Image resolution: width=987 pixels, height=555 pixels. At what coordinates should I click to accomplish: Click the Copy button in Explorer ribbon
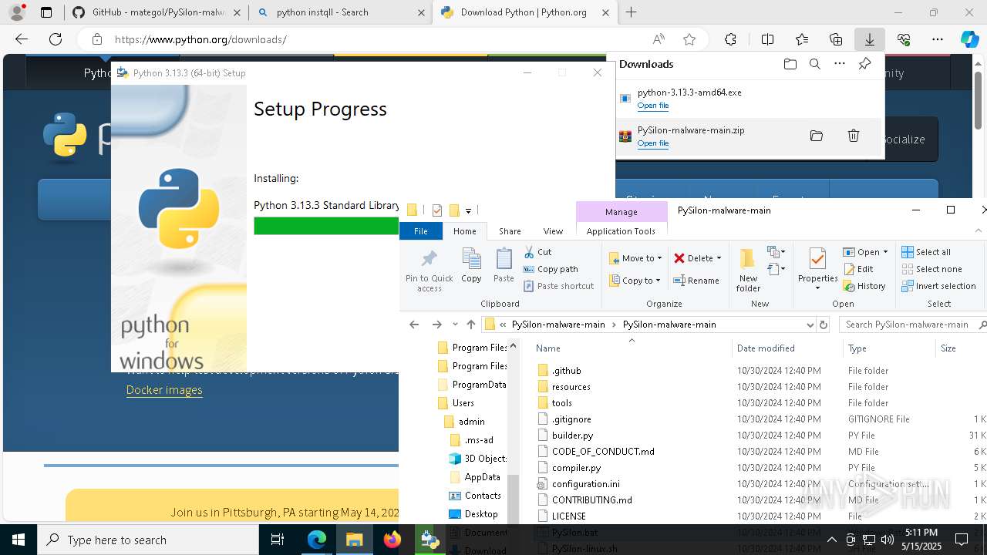coord(471,266)
